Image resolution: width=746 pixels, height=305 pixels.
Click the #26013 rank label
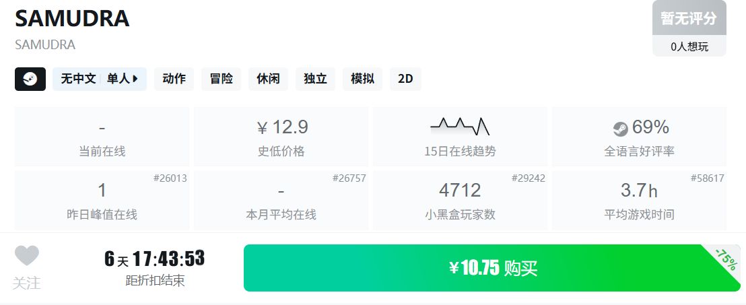pos(170,178)
